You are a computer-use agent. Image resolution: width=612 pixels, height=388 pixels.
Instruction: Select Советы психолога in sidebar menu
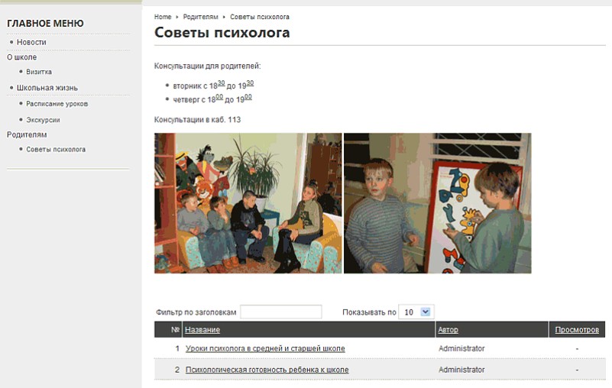(x=56, y=149)
